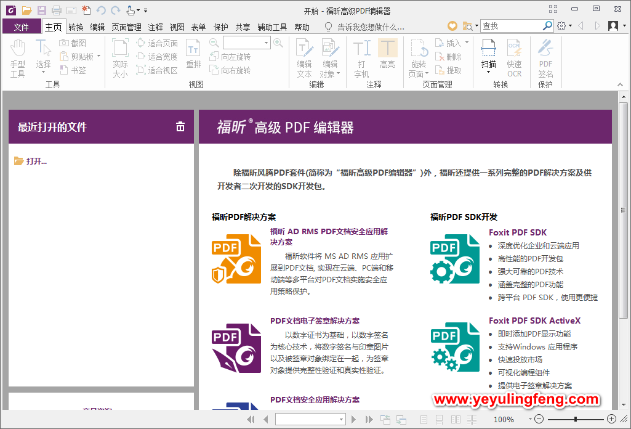Select the Hand tool (手型工具)

(x=18, y=59)
